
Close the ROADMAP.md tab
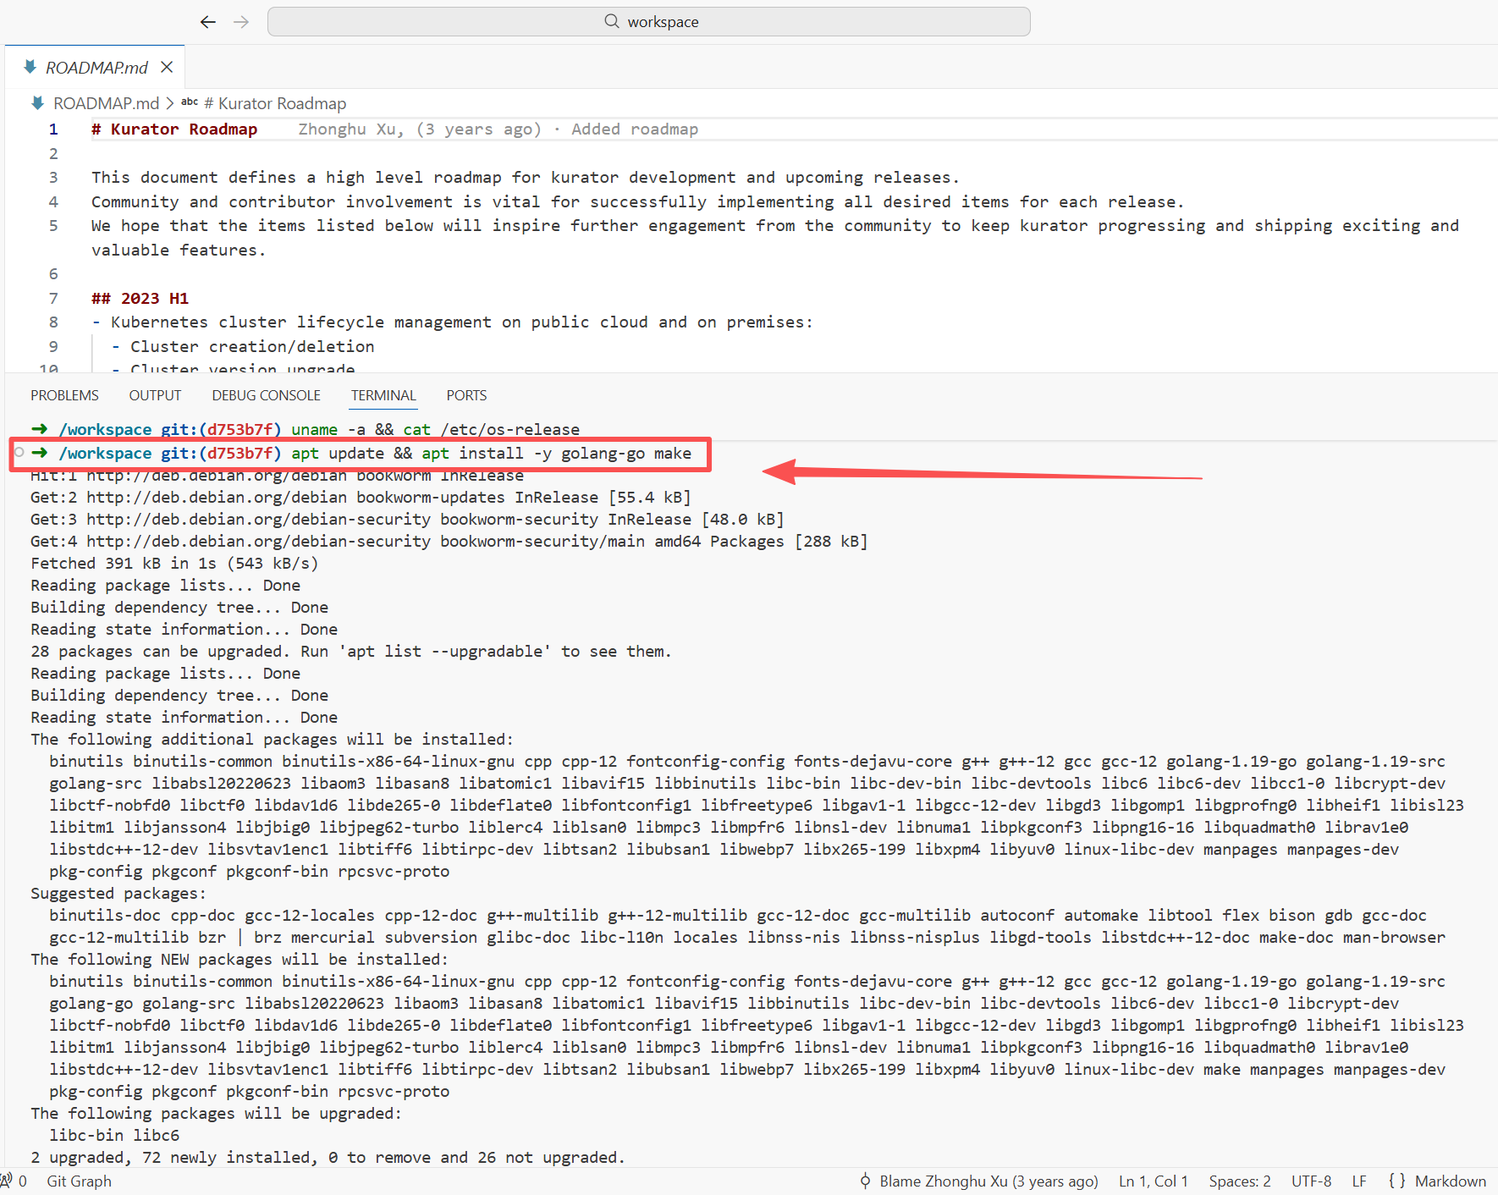[x=167, y=67]
